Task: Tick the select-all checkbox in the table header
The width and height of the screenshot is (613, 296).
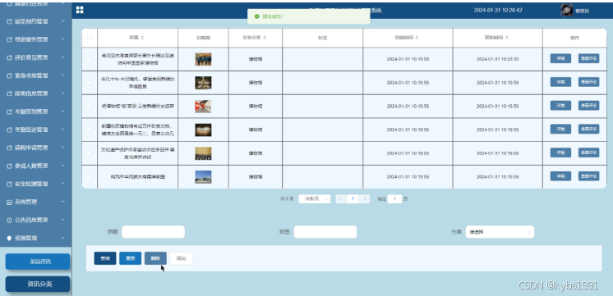Action: [x=89, y=38]
